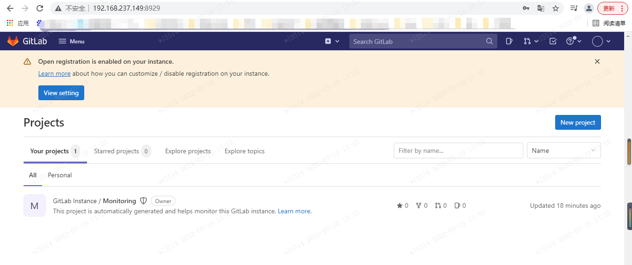Click the project issues count icon
This screenshot has height=265, width=632.
pyautogui.click(x=460, y=205)
